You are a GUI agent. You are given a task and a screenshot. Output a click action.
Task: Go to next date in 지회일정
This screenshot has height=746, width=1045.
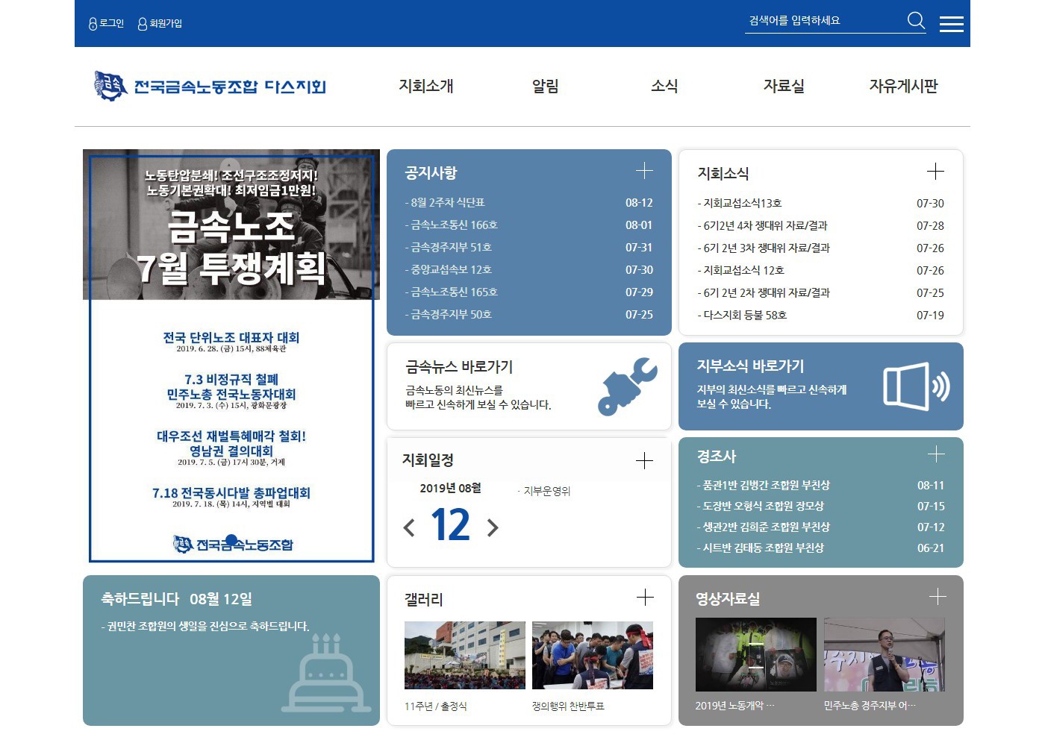pyautogui.click(x=493, y=528)
